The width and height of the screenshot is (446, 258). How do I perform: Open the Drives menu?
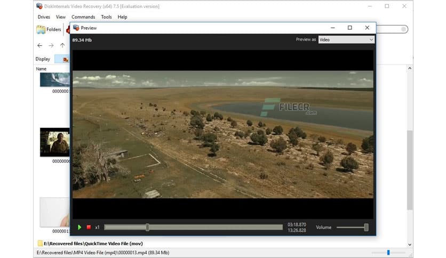coord(44,17)
